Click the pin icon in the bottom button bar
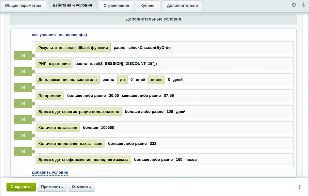Viewport: 309px width, 196px height. (300, 187)
